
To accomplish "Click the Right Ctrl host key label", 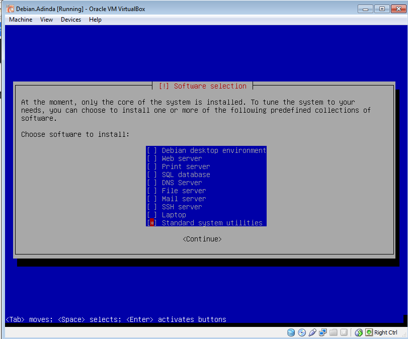I will pos(386,332).
